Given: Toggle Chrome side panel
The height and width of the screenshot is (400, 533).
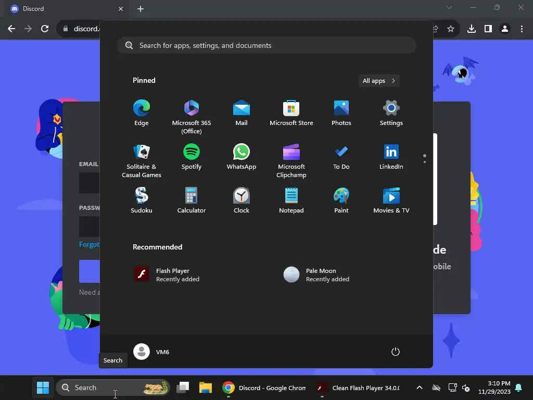Looking at the screenshot, I should (x=488, y=29).
